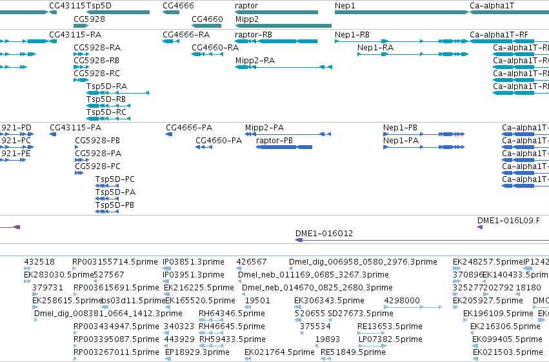Screen dimensions: 549x362
Task: Click EST label Dmel_neb_011169_0685_3267.3prime
Action: (x=314, y=275)
